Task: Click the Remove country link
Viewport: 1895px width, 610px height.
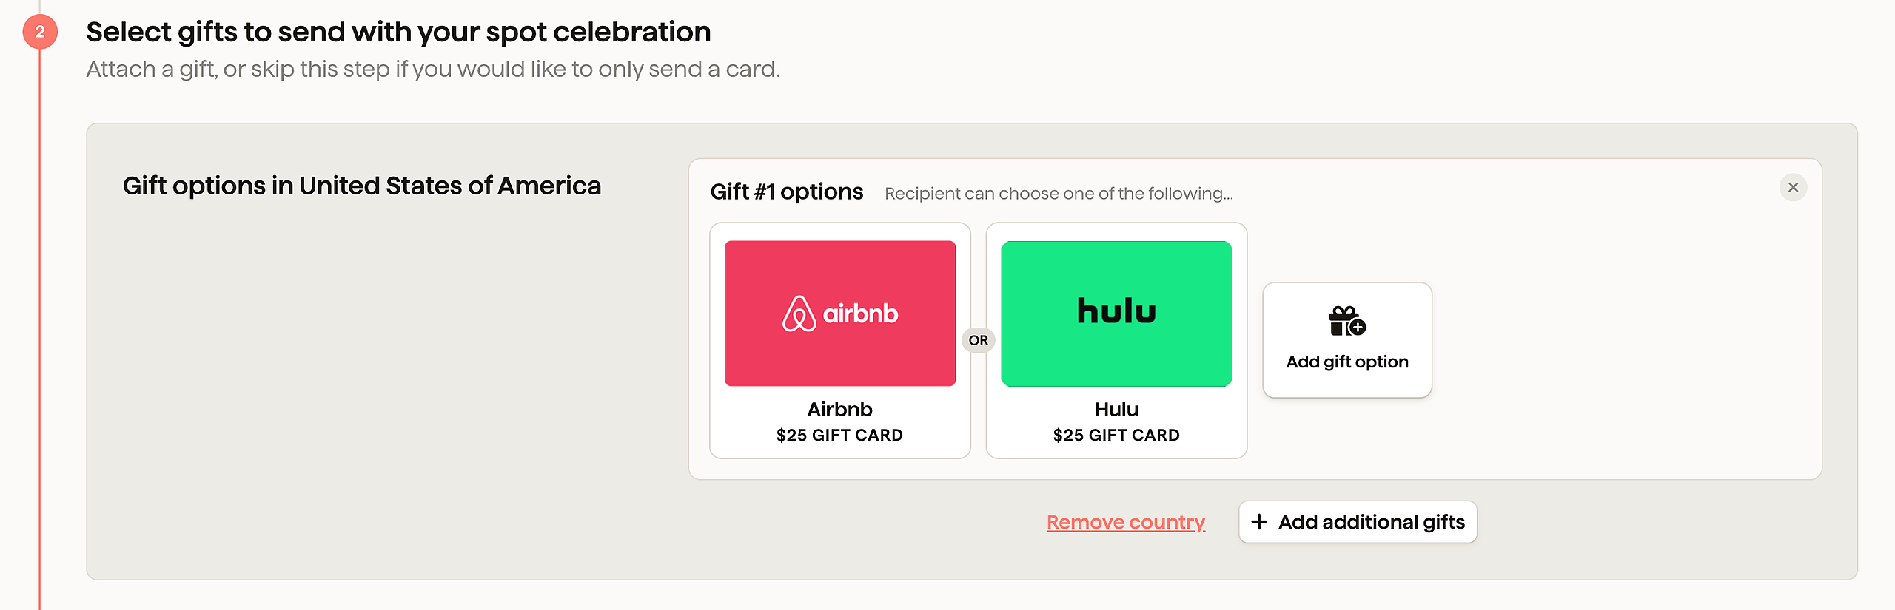Action: tap(1125, 522)
